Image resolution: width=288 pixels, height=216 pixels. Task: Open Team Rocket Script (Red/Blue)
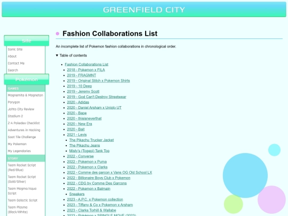22,167
